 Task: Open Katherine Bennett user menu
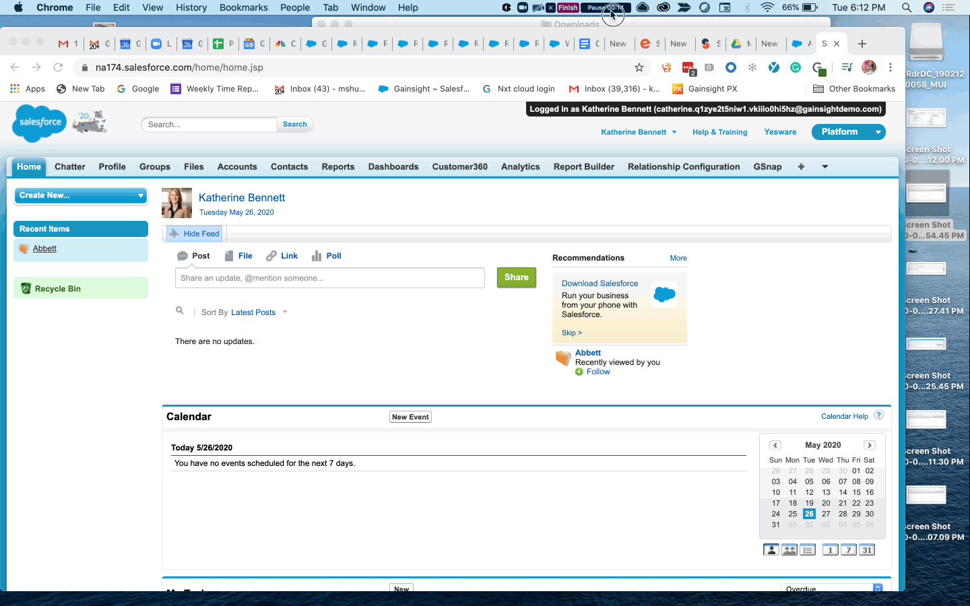639,132
